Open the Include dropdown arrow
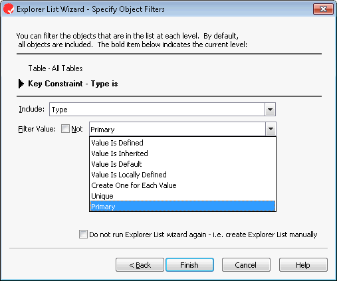The image size is (337, 281). pos(270,110)
